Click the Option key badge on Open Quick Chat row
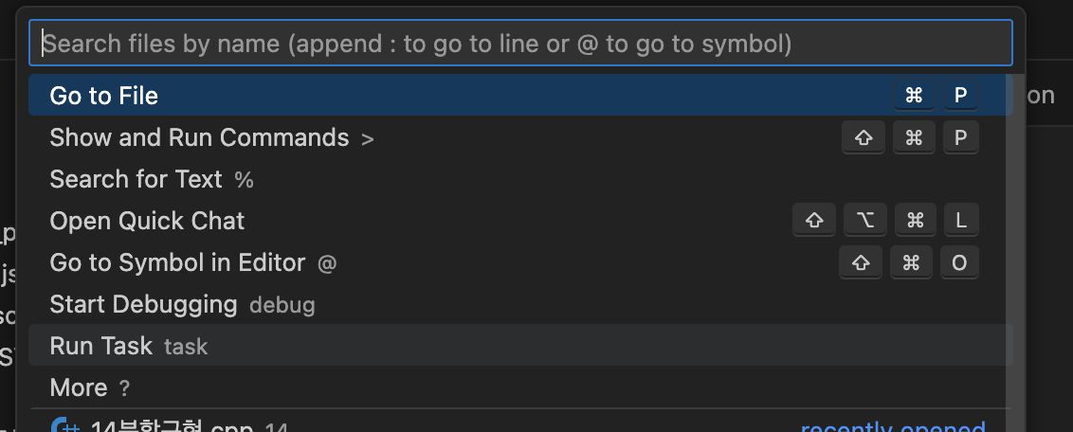This screenshot has width=1073, height=432. (864, 221)
